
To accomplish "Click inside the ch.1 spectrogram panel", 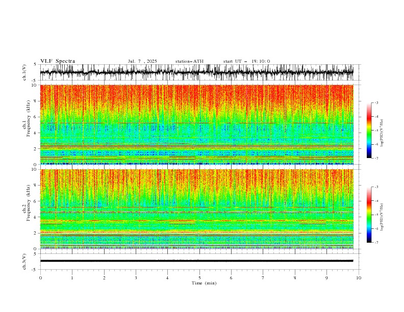I will (x=196, y=124).
